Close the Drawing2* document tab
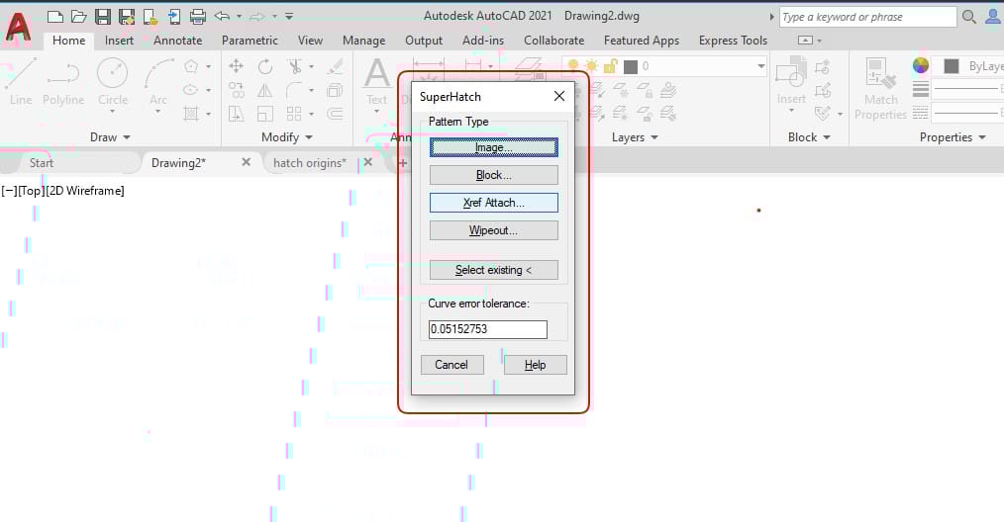 pyautogui.click(x=246, y=162)
